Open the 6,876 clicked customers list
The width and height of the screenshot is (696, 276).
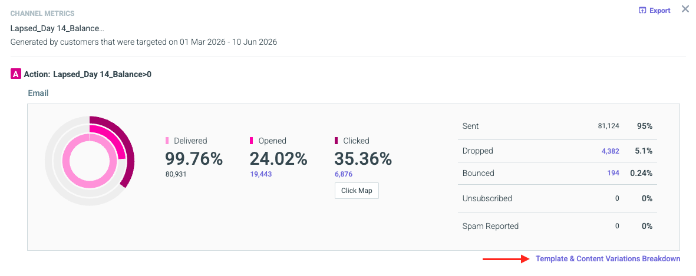(344, 174)
